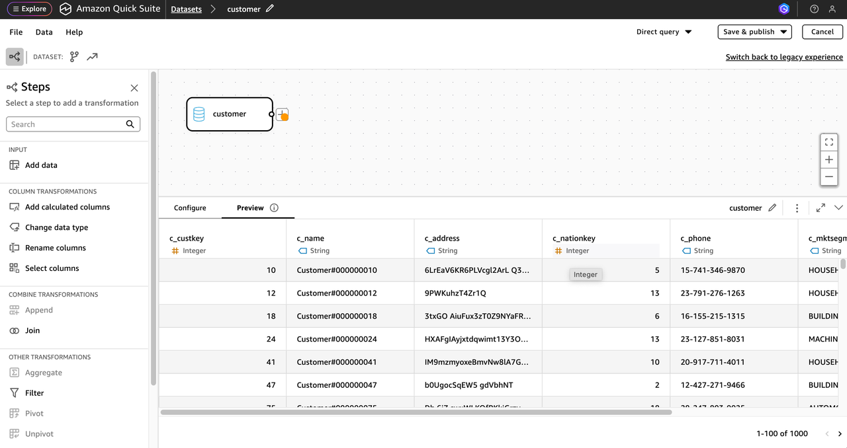Edit the customer dataset name pencil icon
The width and height of the screenshot is (847, 448).
[269, 9]
